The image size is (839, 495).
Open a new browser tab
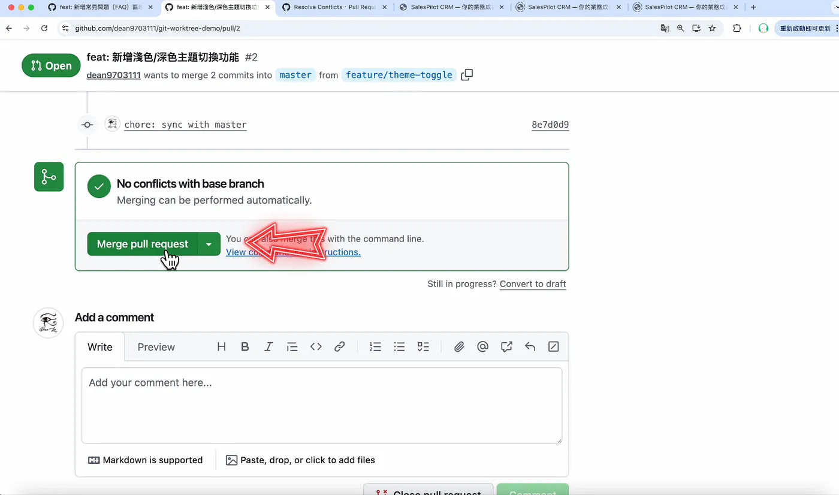[753, 7]
